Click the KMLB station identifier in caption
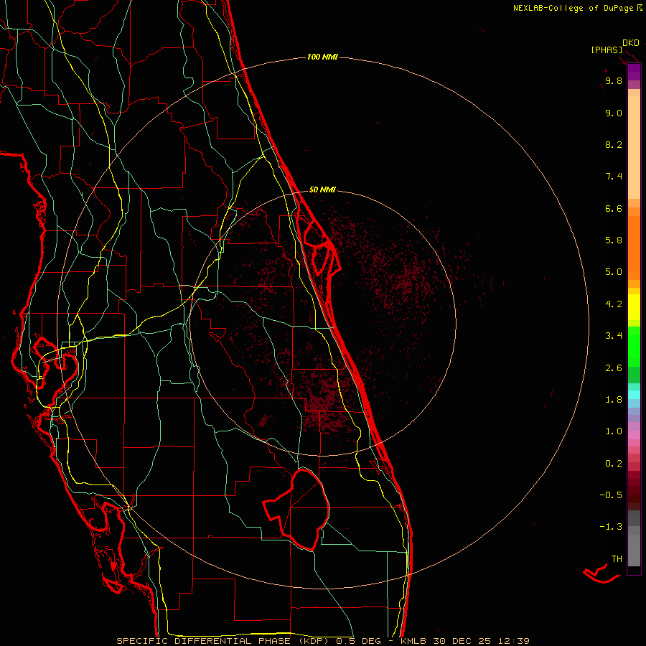 click(x=413, y=641)
